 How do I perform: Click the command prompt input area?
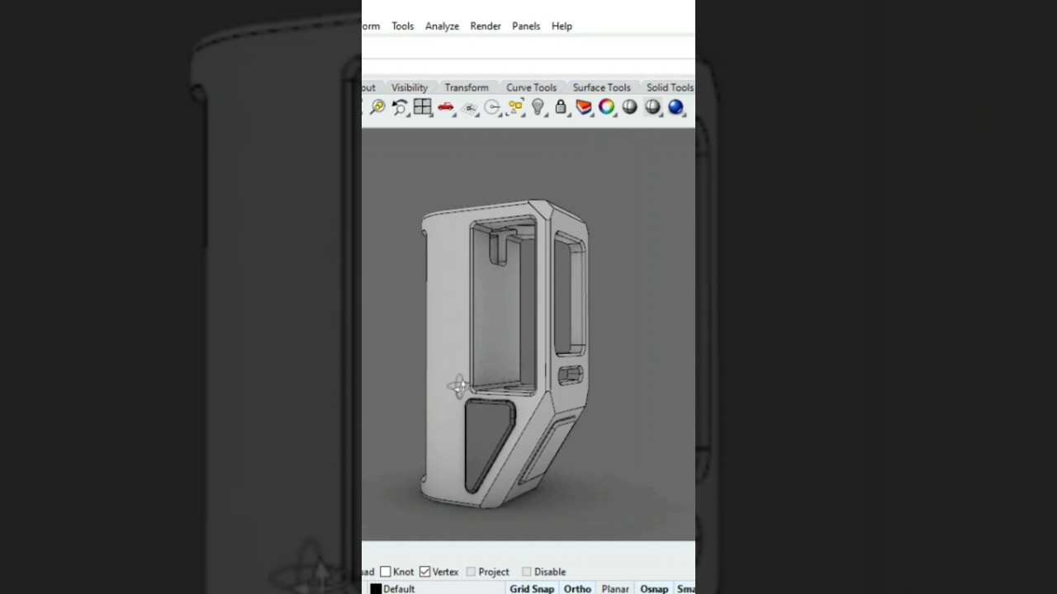coord(528,48)
